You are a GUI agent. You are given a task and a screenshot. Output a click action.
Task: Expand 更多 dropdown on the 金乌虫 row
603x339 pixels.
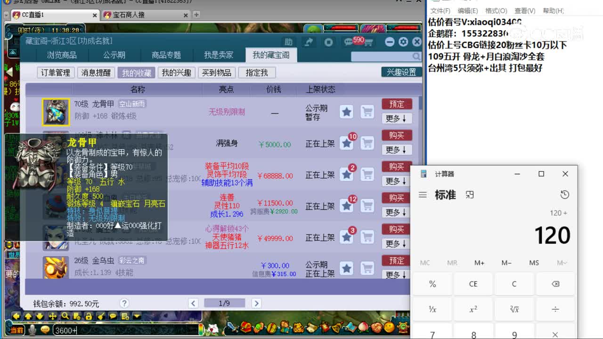(396, 274)
